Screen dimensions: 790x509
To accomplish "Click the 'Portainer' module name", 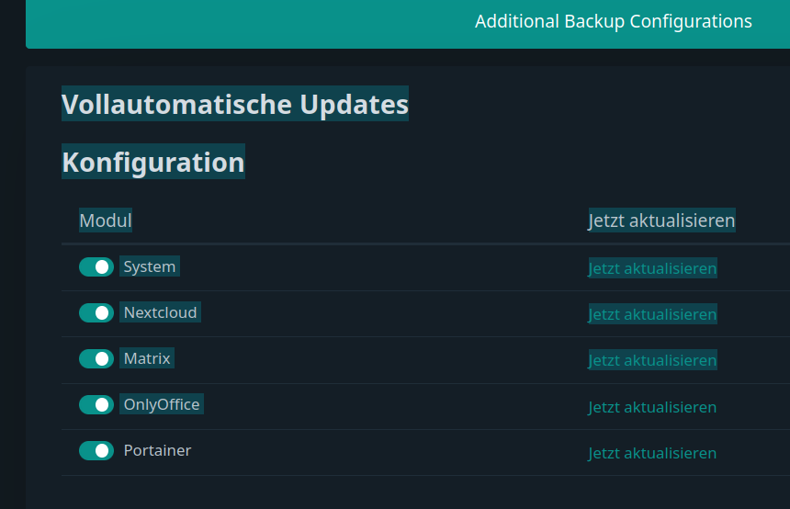I will 157,450.
